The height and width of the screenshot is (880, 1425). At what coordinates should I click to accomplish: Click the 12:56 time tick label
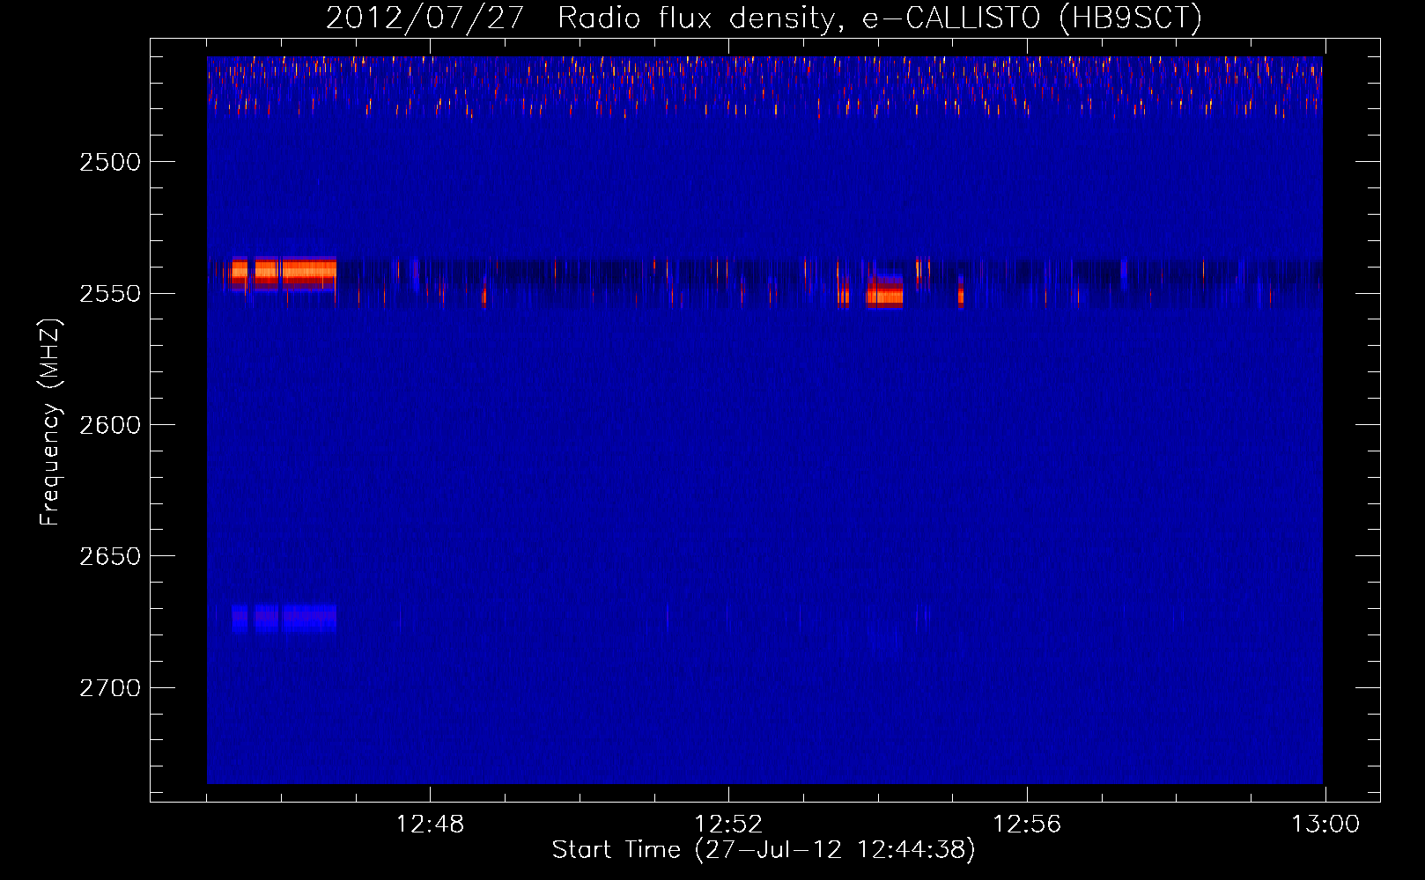1027,825
